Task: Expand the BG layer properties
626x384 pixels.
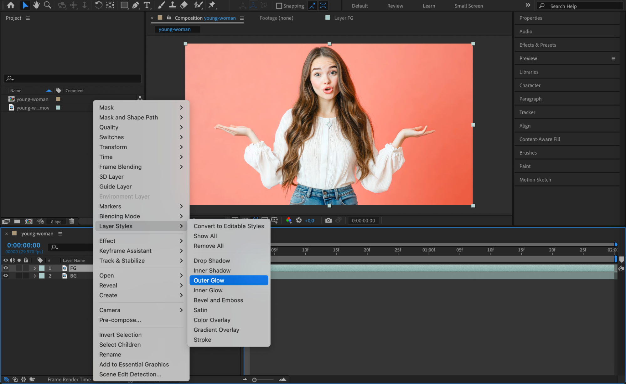Action: coord(34,276)
